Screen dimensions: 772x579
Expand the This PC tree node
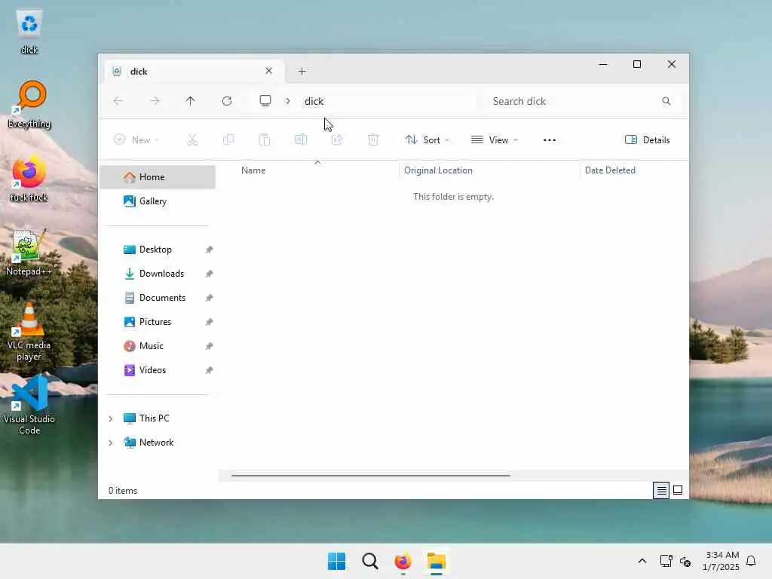click(x=111, y=418)
